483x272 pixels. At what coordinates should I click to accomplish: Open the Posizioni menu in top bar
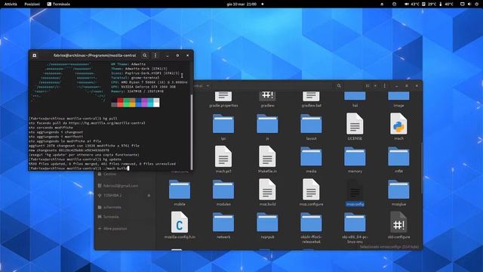tap(32, 4)
